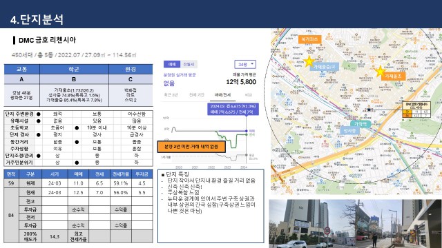Open the 매매/전세 chart tab
442x248 pixels.
(x=222, y=95)
